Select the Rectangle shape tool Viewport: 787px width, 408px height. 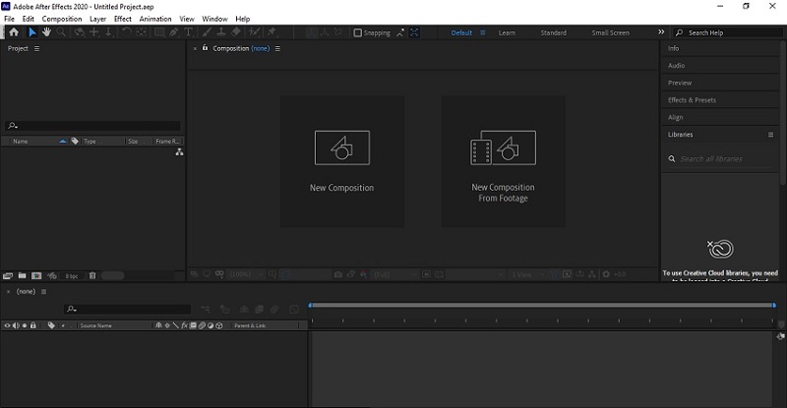[x=159, y=32]
